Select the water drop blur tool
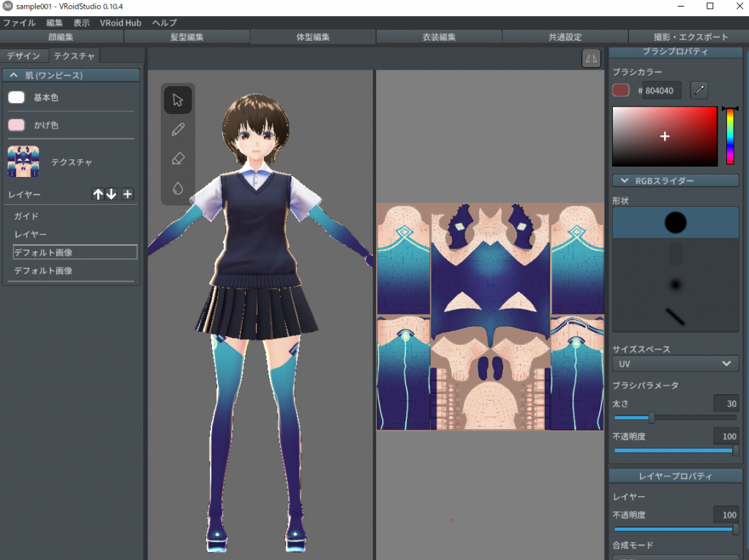Viewport: 749px width, 560px height. coord(178,188)
